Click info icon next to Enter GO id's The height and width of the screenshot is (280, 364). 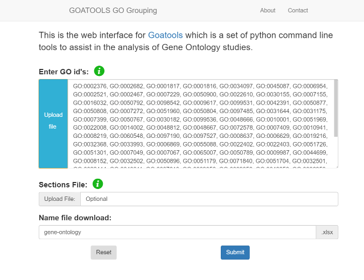99,71
